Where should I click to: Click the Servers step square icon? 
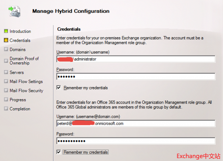point(6,72)
